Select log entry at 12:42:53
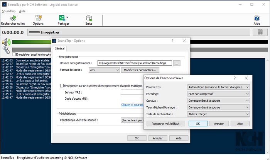This screenshot has height=160, width=270. click(26, 77)
